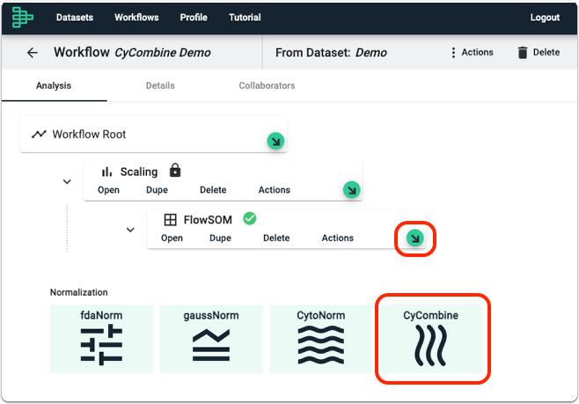The width and height of the screenshot is (579, 404).
Task: Open the workflow Actions kebab menu
Action: point(473,53)
